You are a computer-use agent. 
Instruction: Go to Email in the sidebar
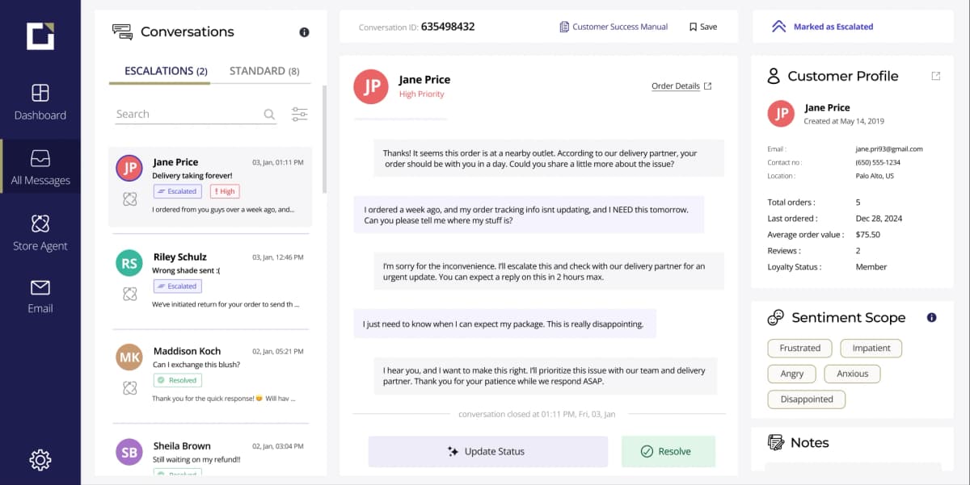[40, 297]
